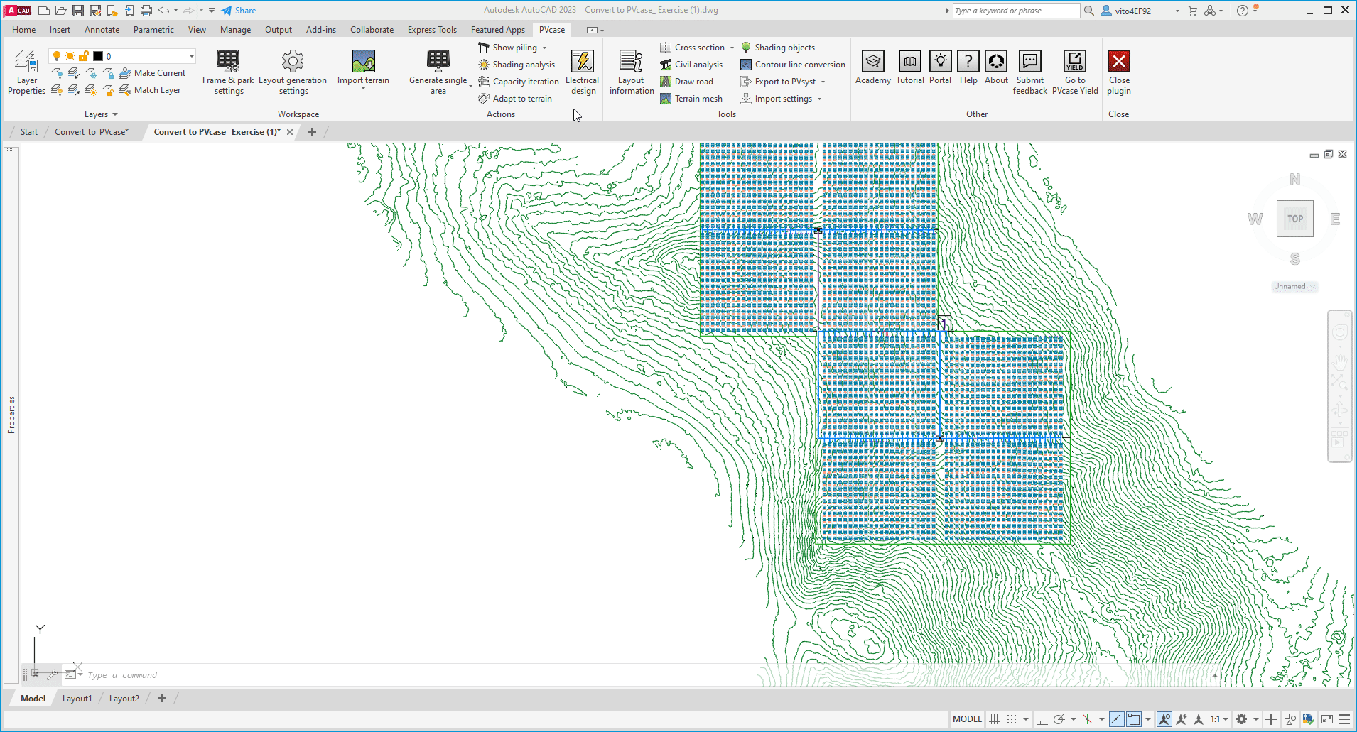Open Unnamed UCS dropdown under ViewCube
1357x732 pixels.
(1294, 286)
